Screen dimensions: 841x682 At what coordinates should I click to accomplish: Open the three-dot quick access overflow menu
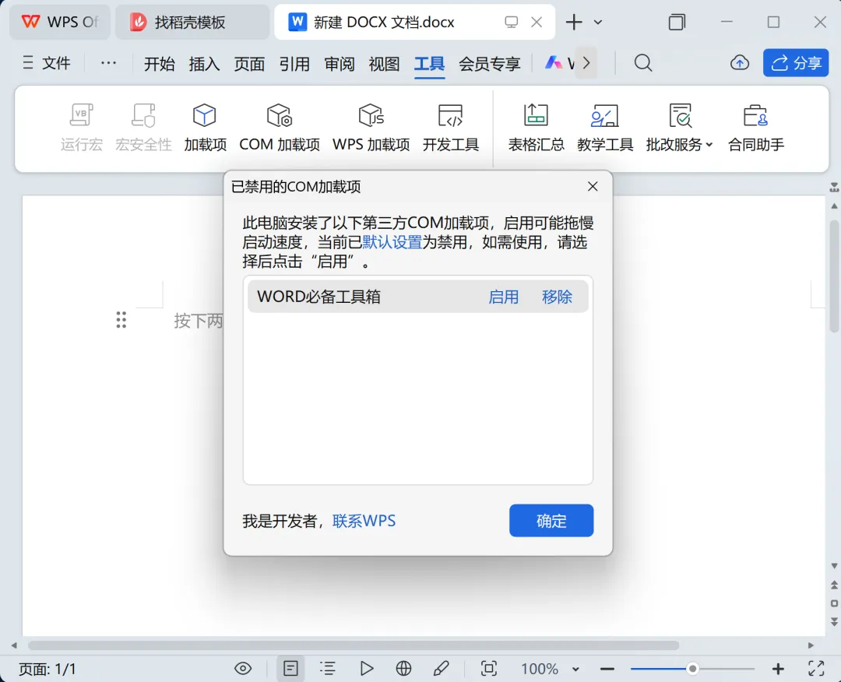pos(108,63)
